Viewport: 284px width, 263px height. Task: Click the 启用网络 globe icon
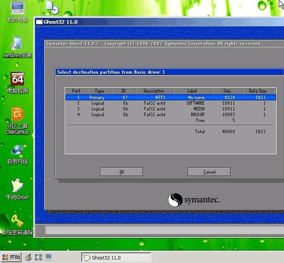point(17,150)
